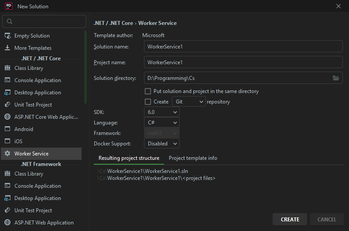Browse for solution directory folder icon
349x231 pixels.
pyautogui.click(x=336, y=78)
